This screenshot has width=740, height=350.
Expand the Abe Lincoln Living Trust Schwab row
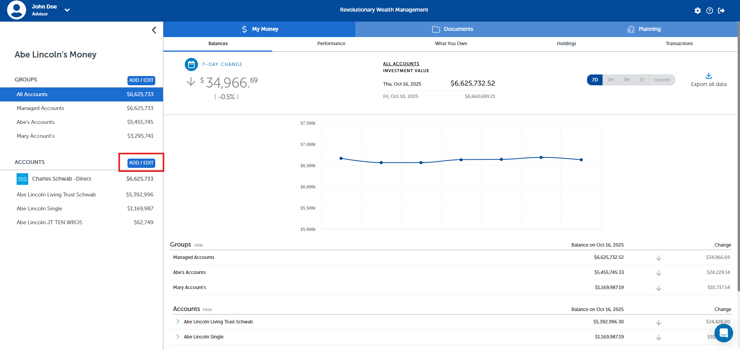tap(178, 322)
